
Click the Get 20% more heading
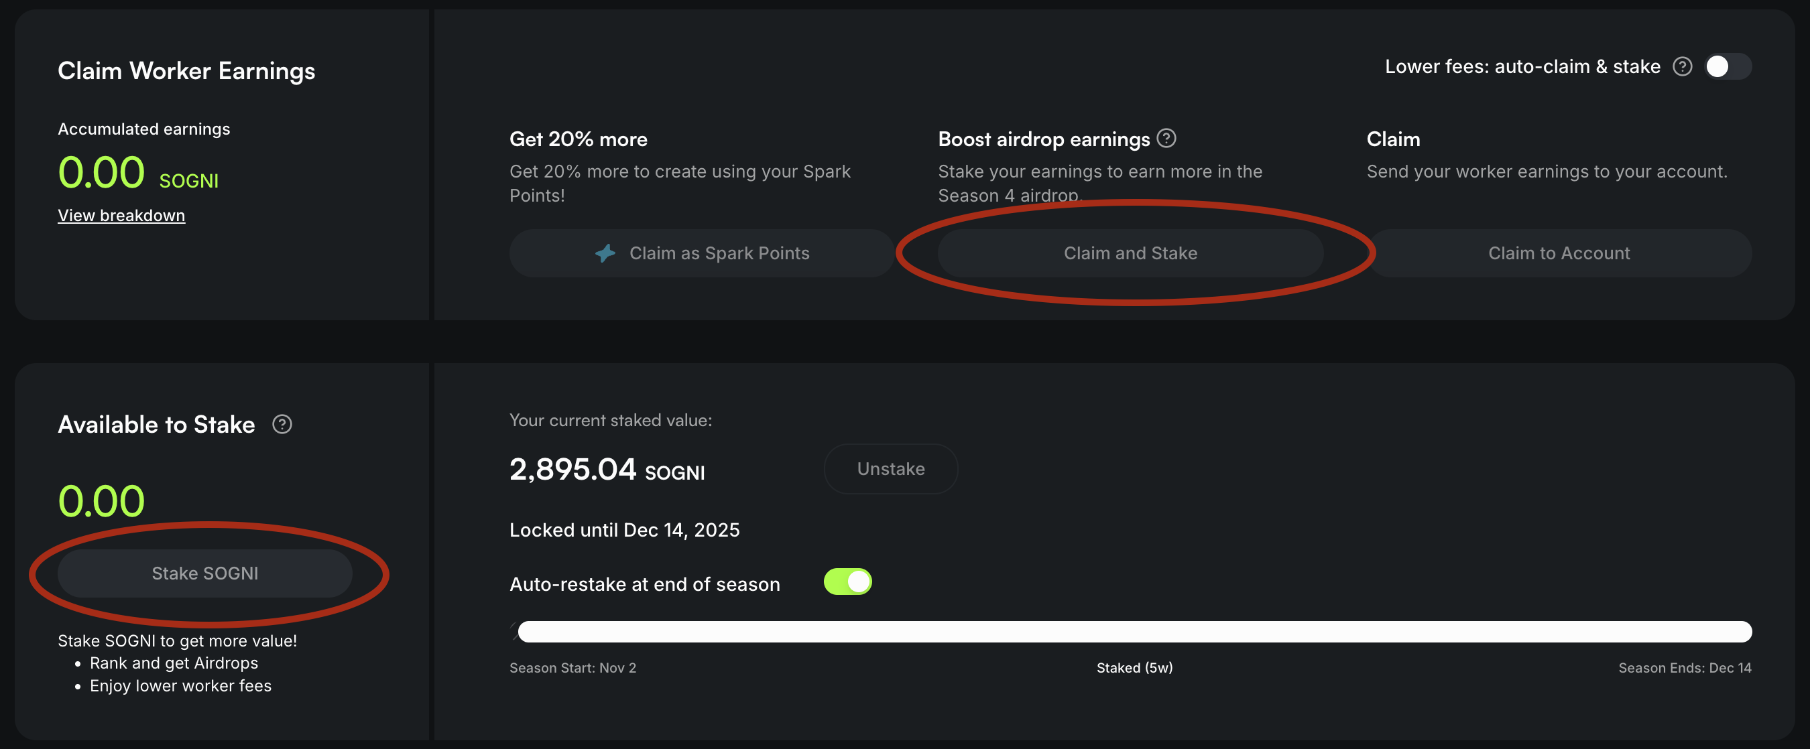click(579, 139)
